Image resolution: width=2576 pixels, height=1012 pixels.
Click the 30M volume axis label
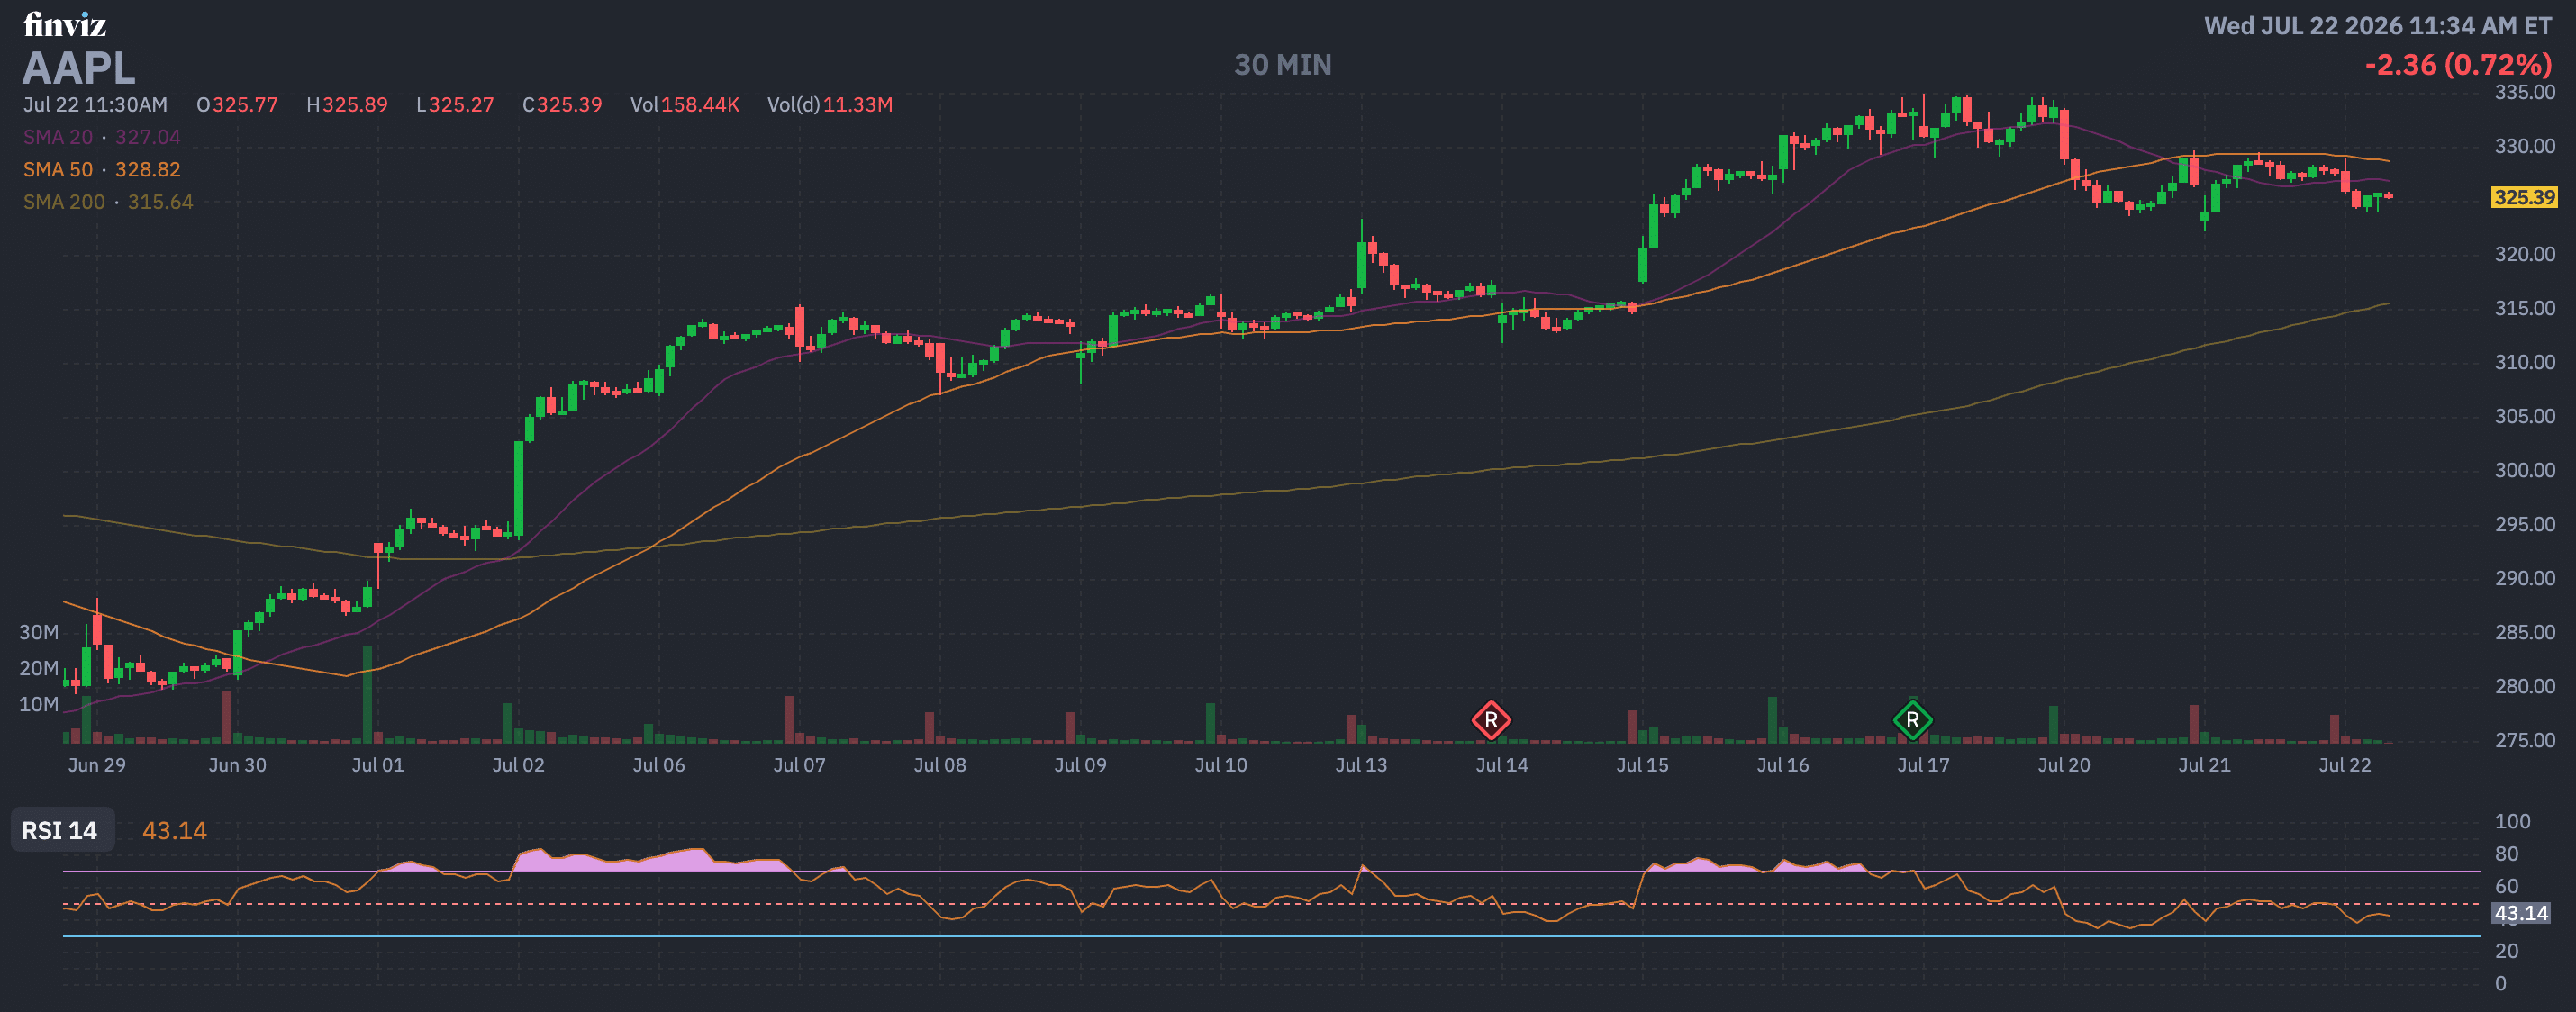click(39, 632)
